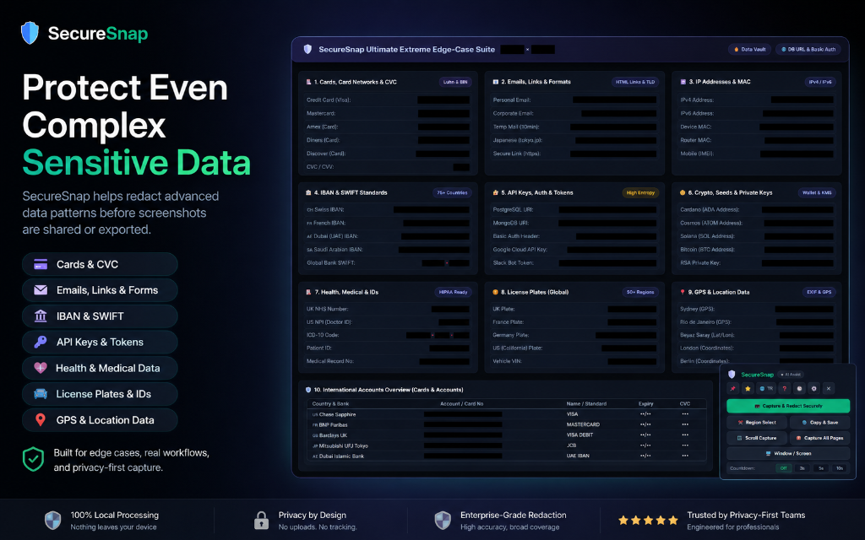Click the Window / Screen button
The width and height of the screenshot is (865, 540).
click(788, 453)
